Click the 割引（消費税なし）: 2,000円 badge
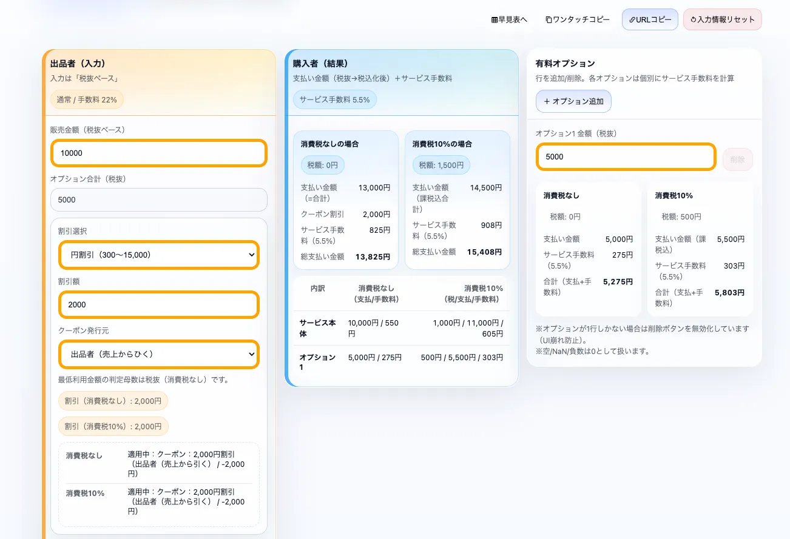 [x=113, y=401]
